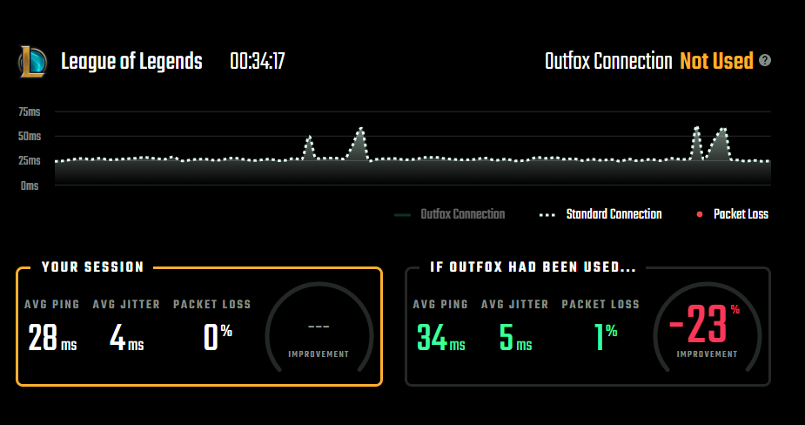Click the dotted Standard Connection legend marker

point(547,215)
